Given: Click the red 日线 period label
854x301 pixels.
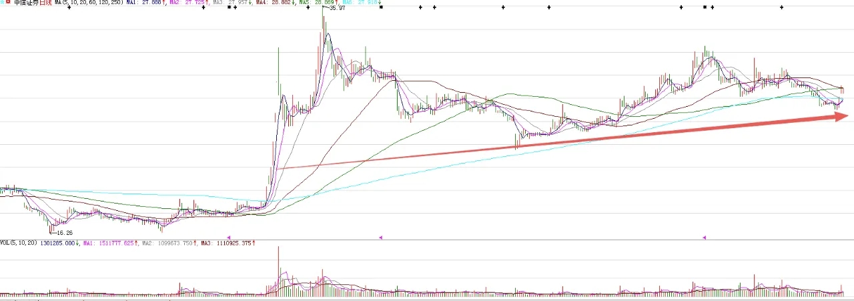Looking at the screenshot, I should click(45, 3).
